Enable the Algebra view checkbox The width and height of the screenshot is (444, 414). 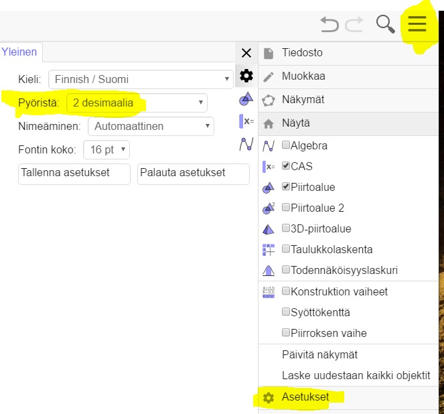pyautogui.click(x=286, y=145)
